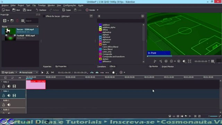This screenshot has height=125, width=222.
Task: Hide video on the Video 2 track
Action: click(x=14, y=86)
